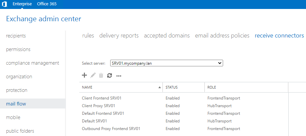Open the accepted domains tab

[167, 35]
